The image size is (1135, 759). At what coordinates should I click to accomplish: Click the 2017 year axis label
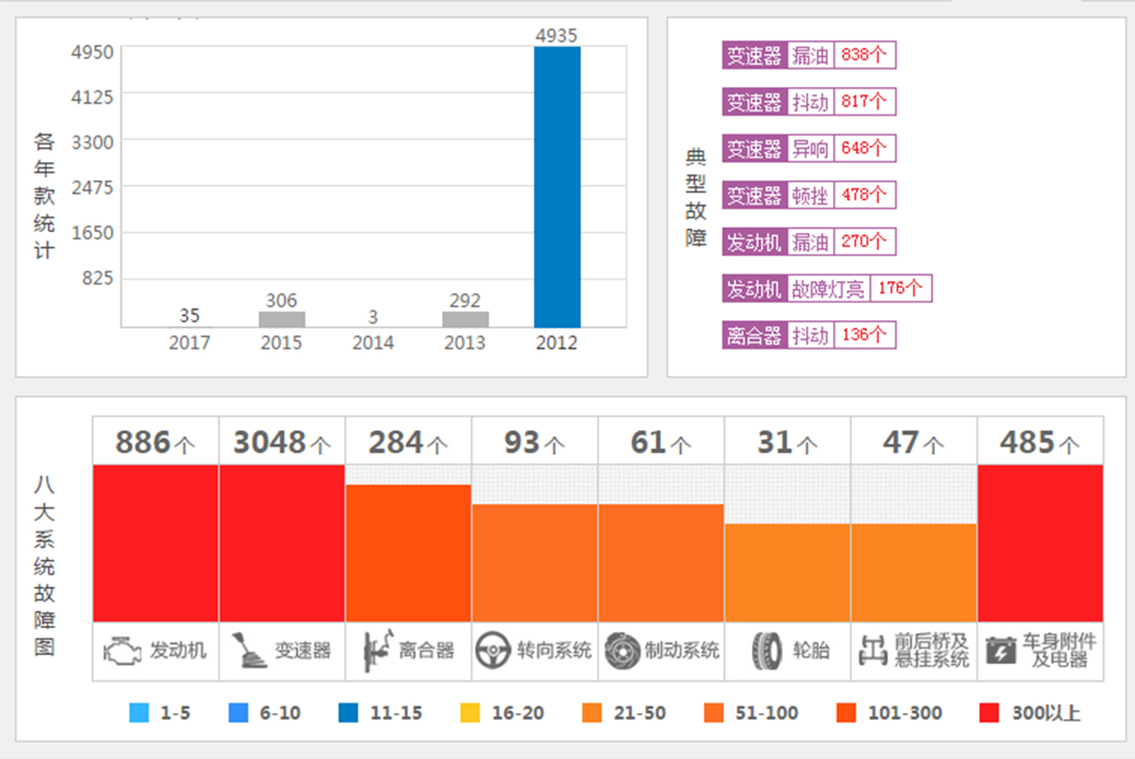click(190, 342)
